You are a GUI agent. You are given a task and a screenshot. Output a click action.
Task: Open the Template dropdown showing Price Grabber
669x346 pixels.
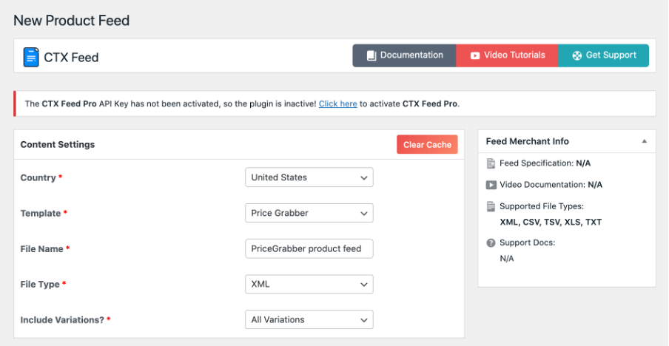click(x=309, y=213)
